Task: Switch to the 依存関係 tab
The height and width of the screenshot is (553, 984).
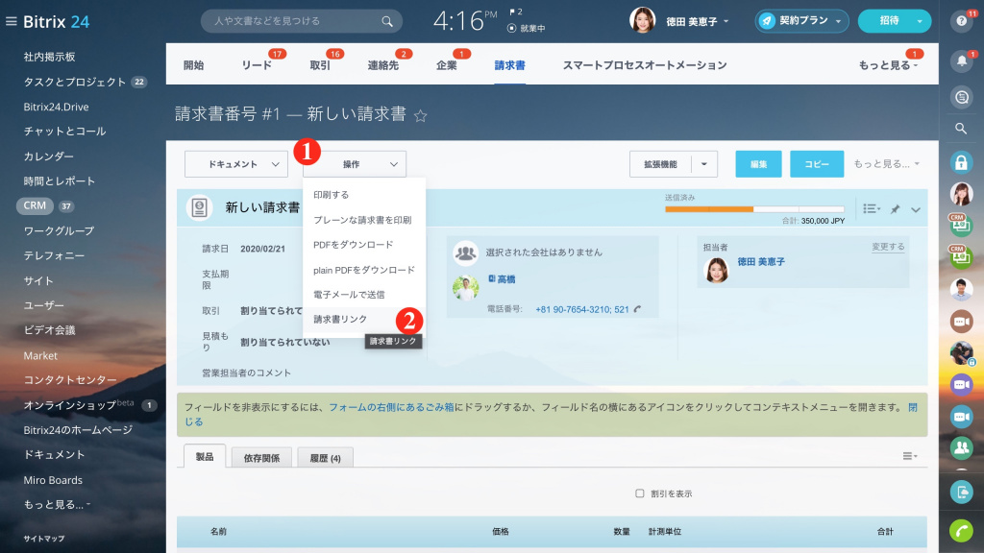Action: point(261,458)
